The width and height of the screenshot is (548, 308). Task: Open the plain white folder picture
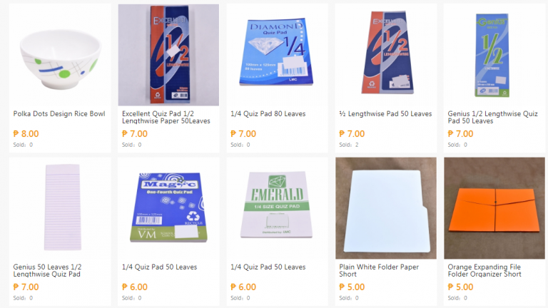pos(386,208)
